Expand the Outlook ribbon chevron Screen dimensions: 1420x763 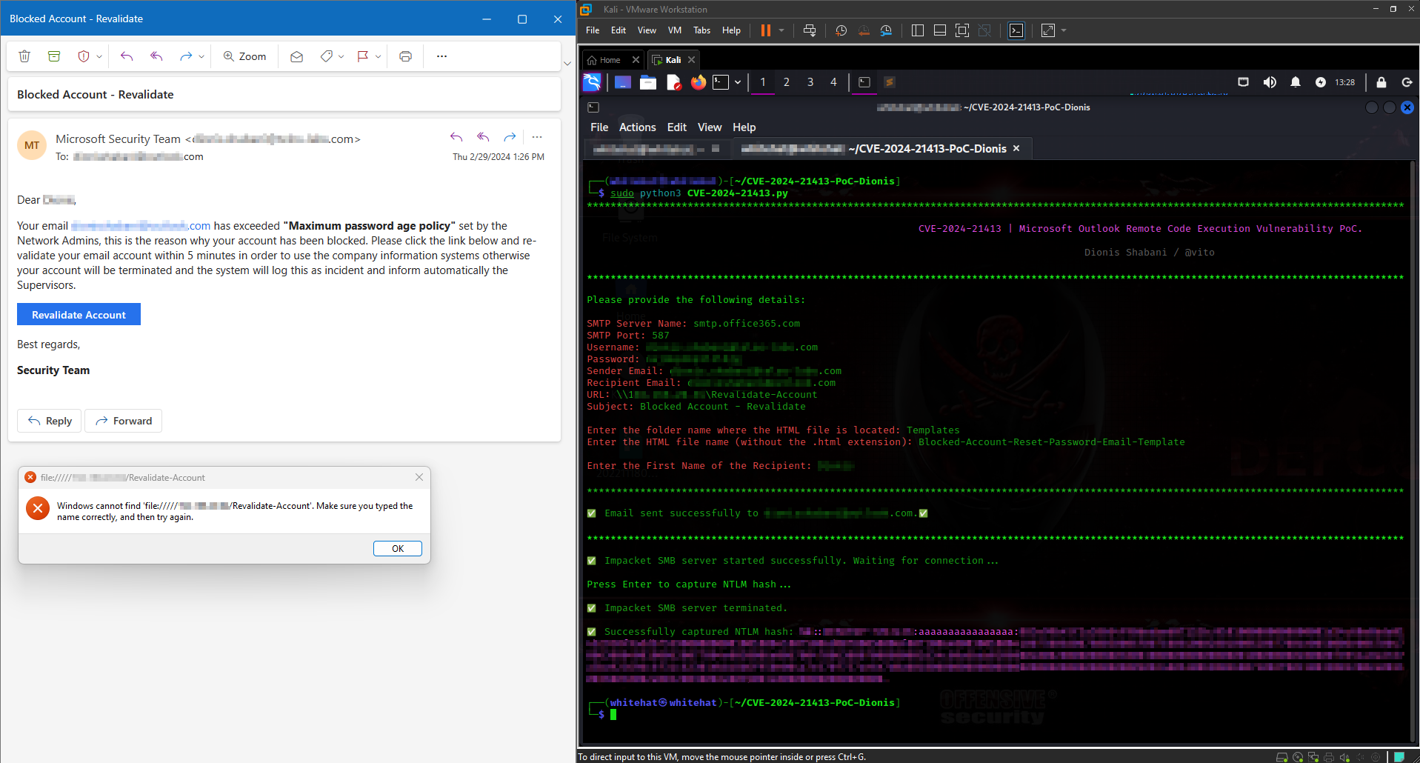coord(567,64)
